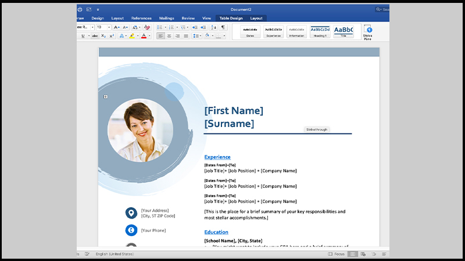Show paragraph marks with pilcrow icon
This screenshot has height=261, width=465.
pos(224,27)
